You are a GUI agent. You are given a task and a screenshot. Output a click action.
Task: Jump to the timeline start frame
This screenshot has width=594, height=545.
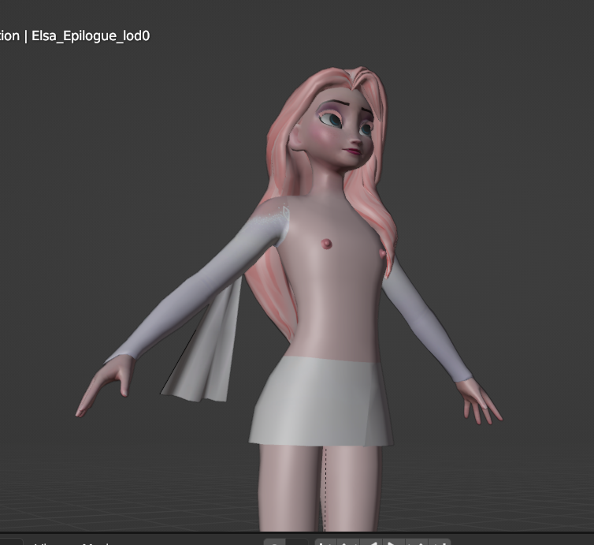[x=326, y=542]
